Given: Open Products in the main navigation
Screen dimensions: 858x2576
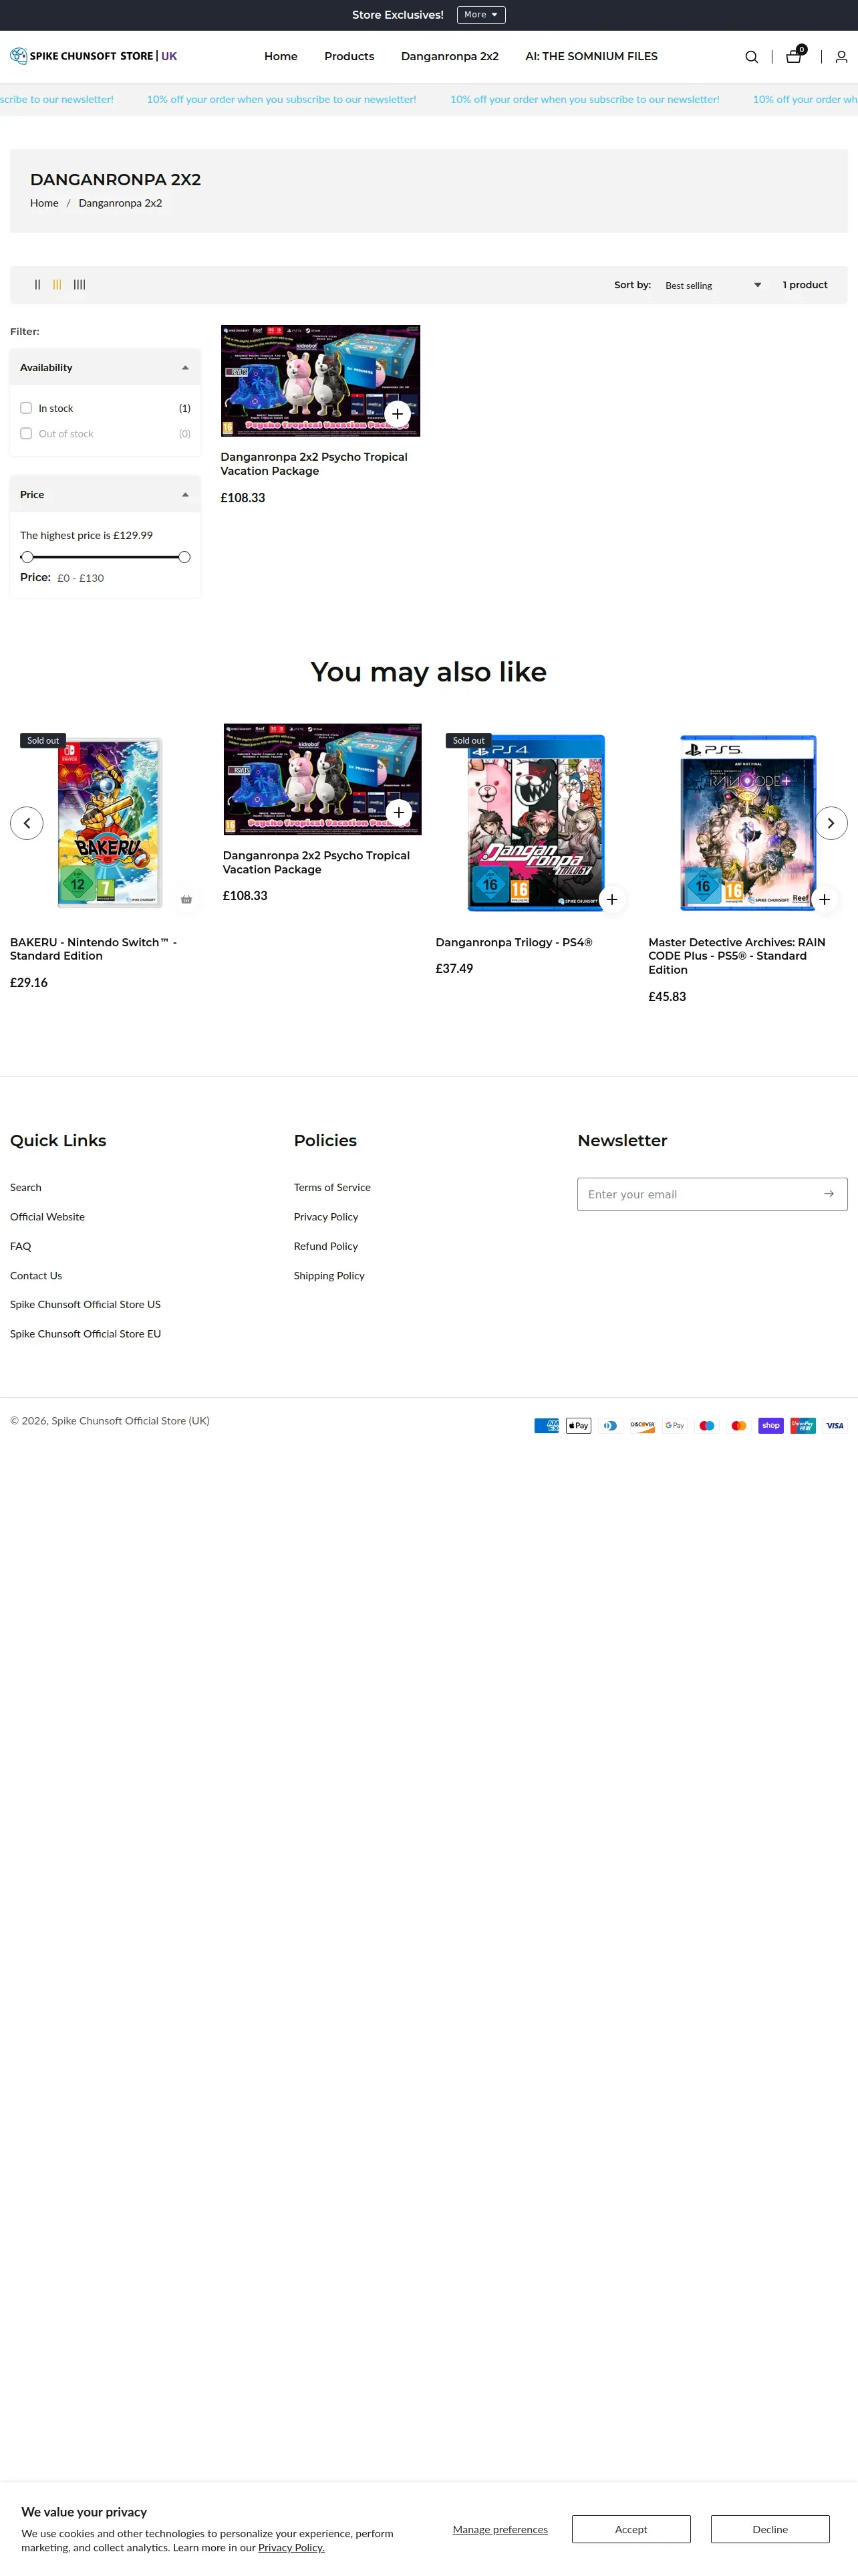Looking at the screenshot, I should (349, 56).
